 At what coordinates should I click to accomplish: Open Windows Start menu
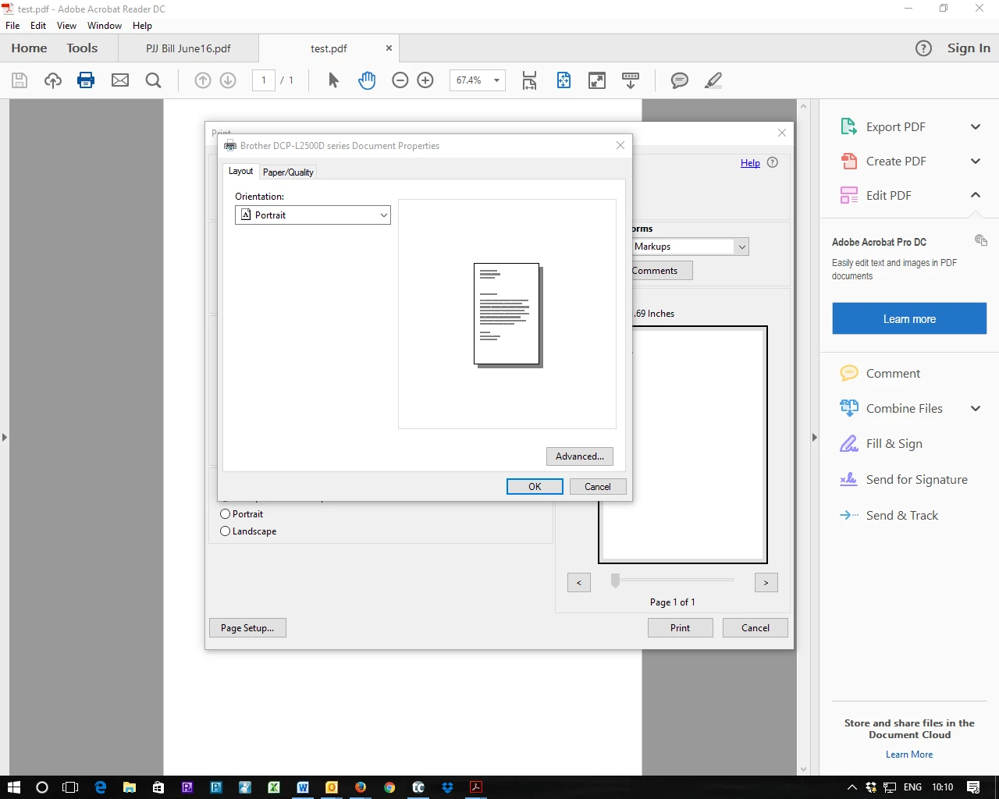point(13,787)
